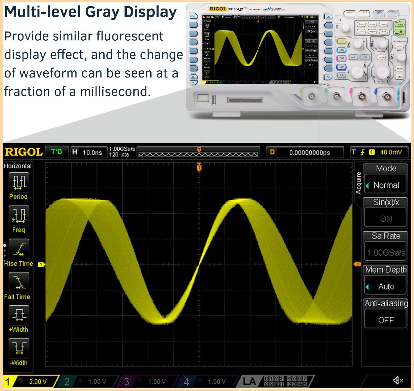Click the Horizontal menu title in enlarged display
Image resolution: width=414 pixels, height=391 pixels.
(x=18, y=166)
